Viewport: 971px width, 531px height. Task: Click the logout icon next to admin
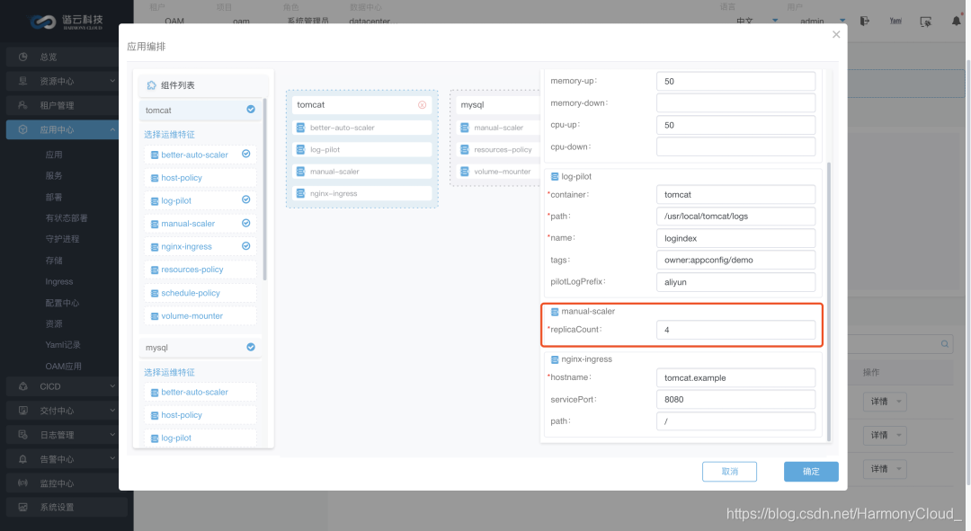(x=865, y=21)
